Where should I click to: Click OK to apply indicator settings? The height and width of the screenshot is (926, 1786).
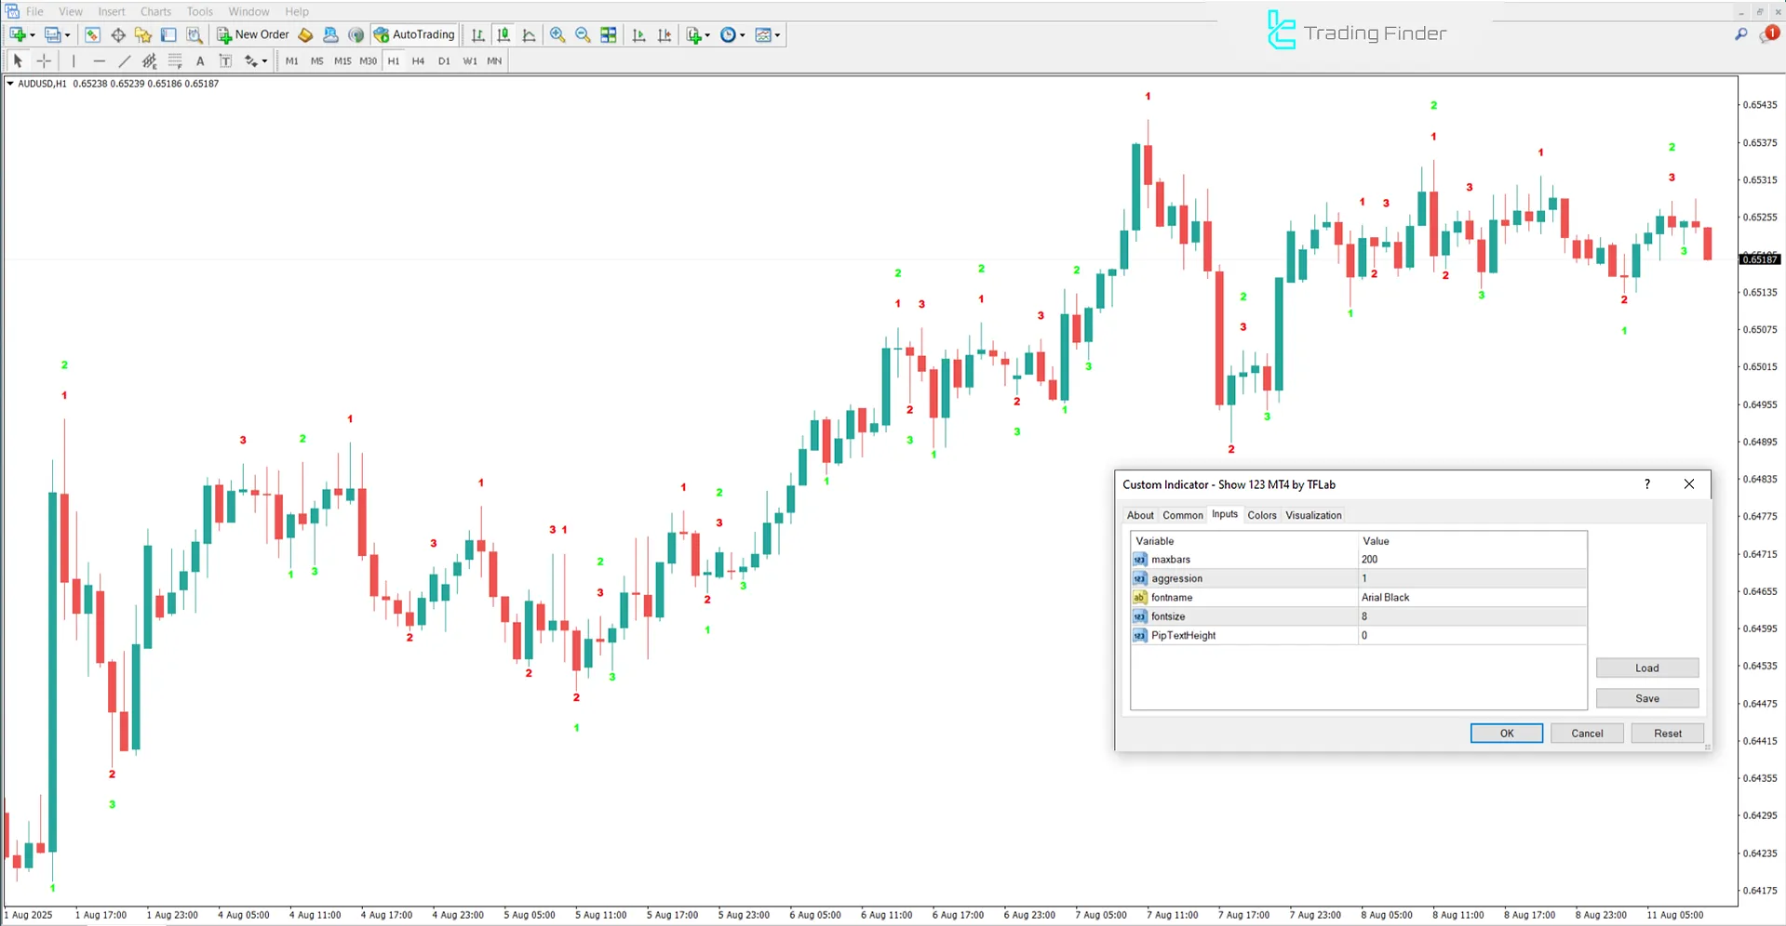tap(1506, 733)
